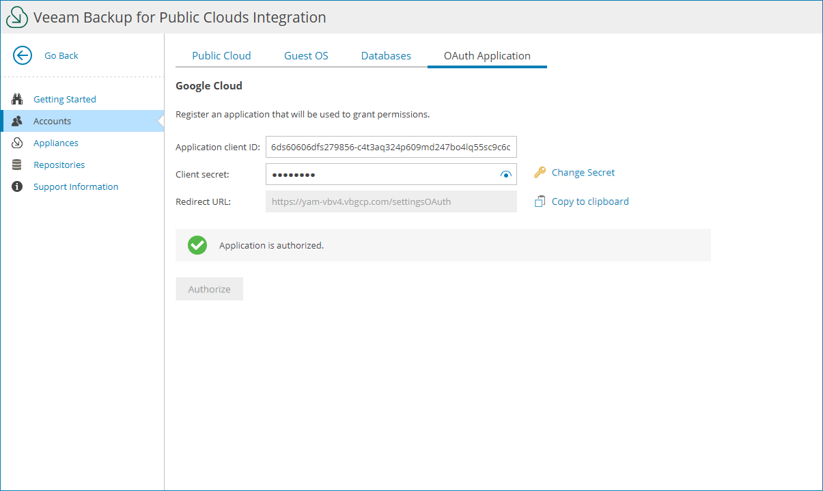
Task: Click the Copy to clipboard icon
Action: [x=539, y=201]
